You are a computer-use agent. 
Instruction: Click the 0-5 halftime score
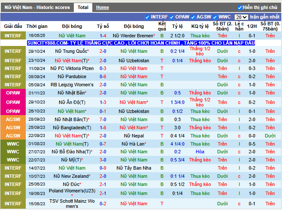point(252,144)
